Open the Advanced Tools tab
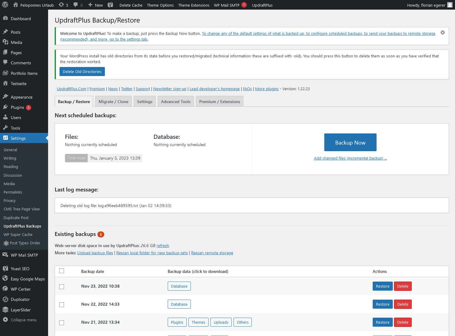This screenshot has width=455, height=336. (x=176, y=102)
